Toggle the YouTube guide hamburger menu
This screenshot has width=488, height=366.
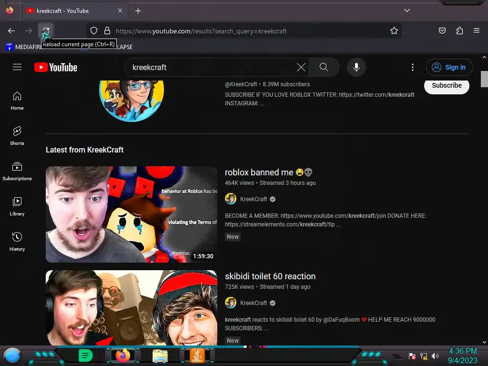[17, 67]
